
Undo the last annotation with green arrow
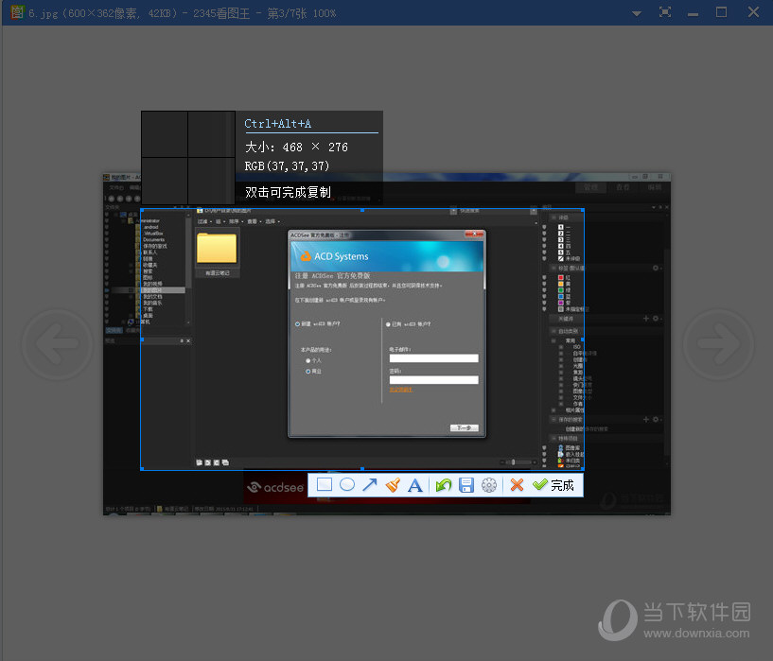443,485
